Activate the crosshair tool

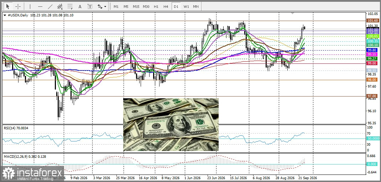tap(18, 6)
